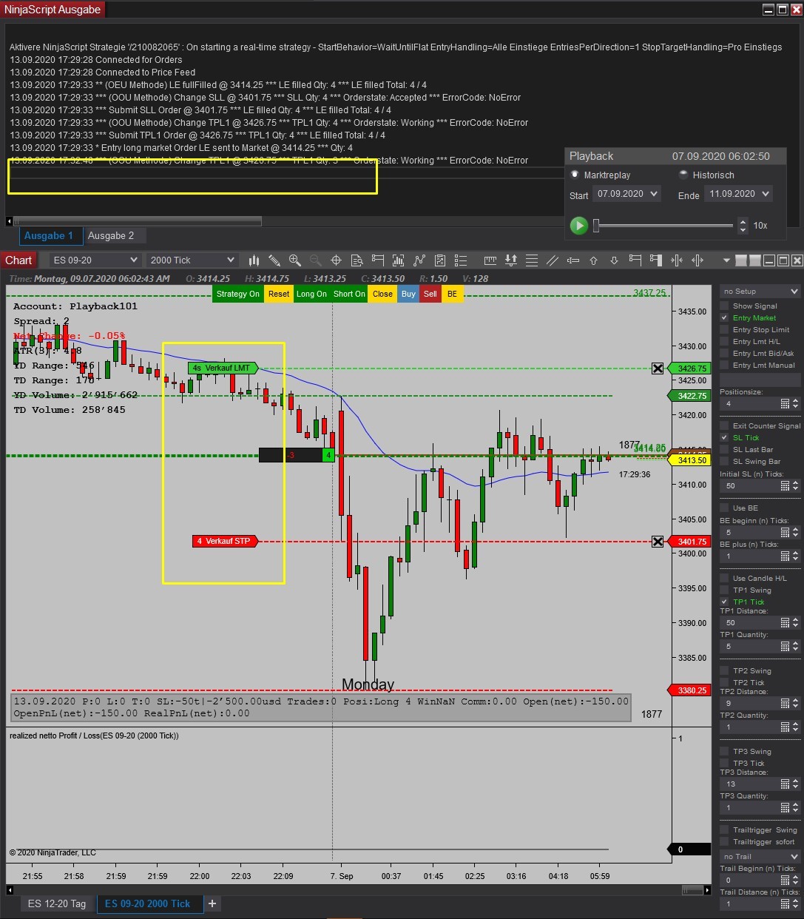Click the TP2 Distance value field

(x=749, y=703)
